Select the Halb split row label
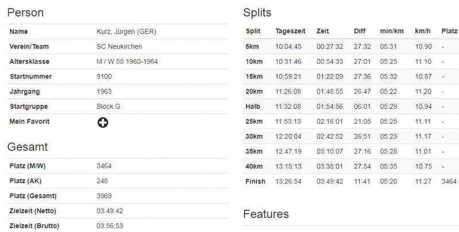The image size is (459, 232). pyautogui.click(x=252, y=107)
